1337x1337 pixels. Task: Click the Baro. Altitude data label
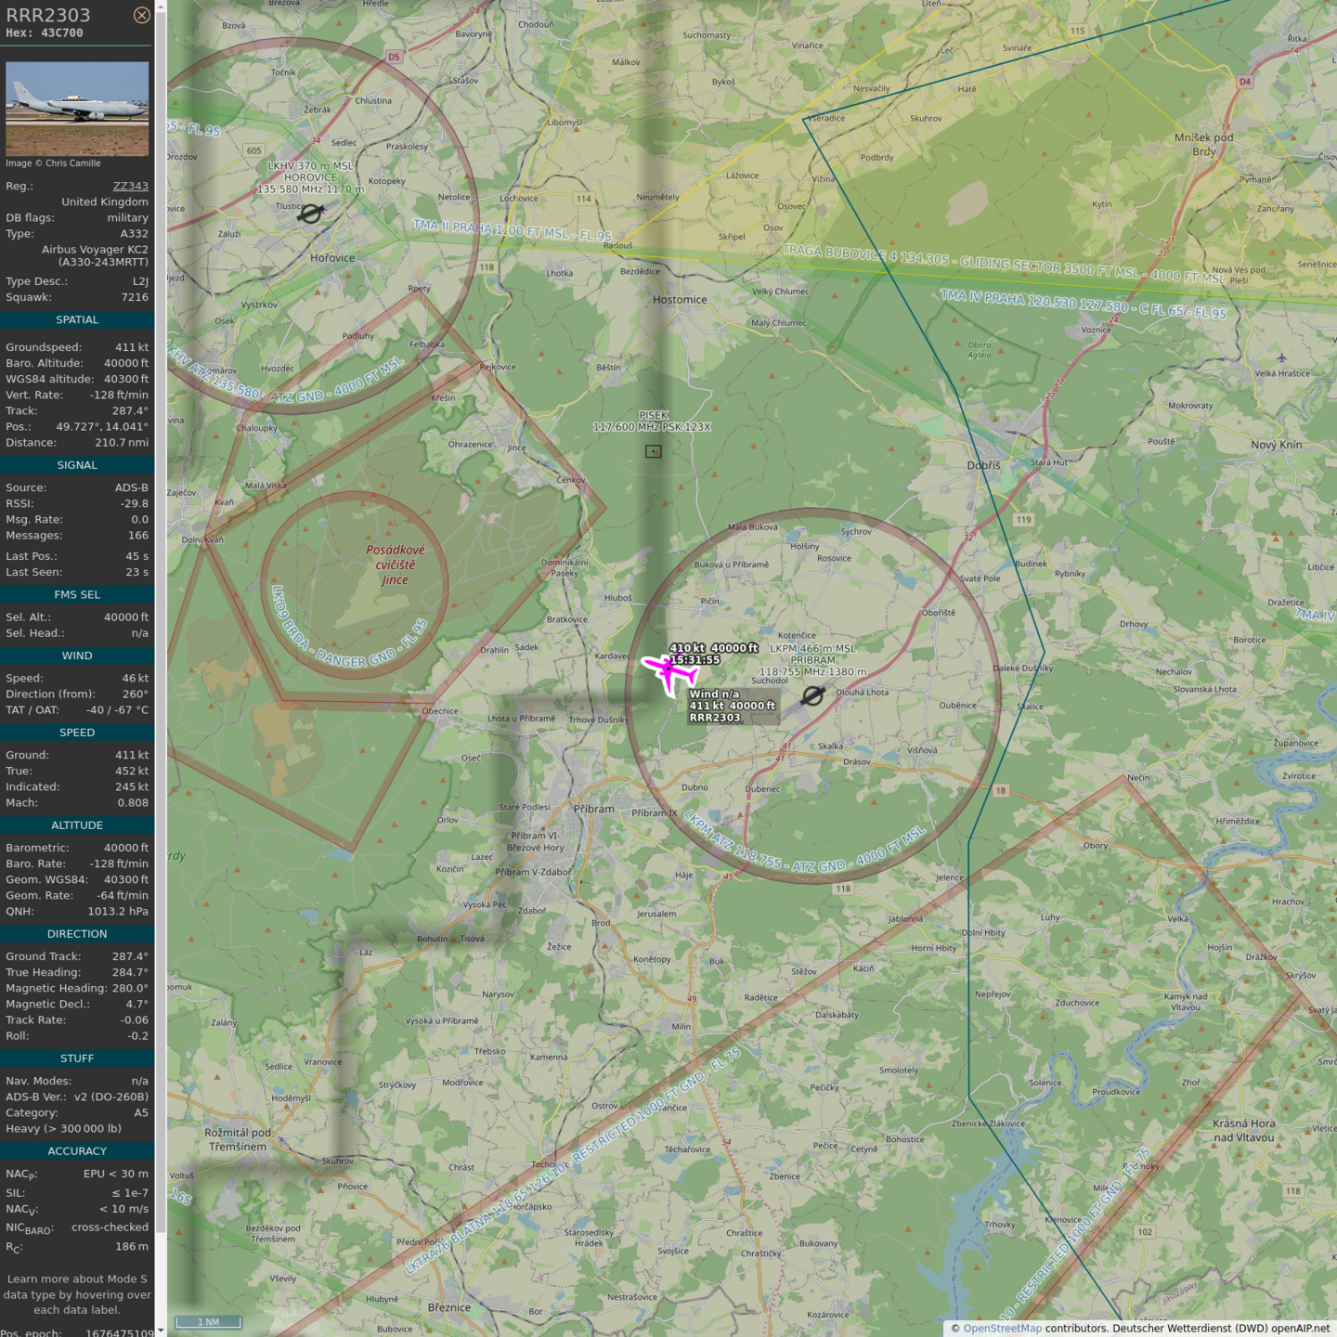point(45,363)
